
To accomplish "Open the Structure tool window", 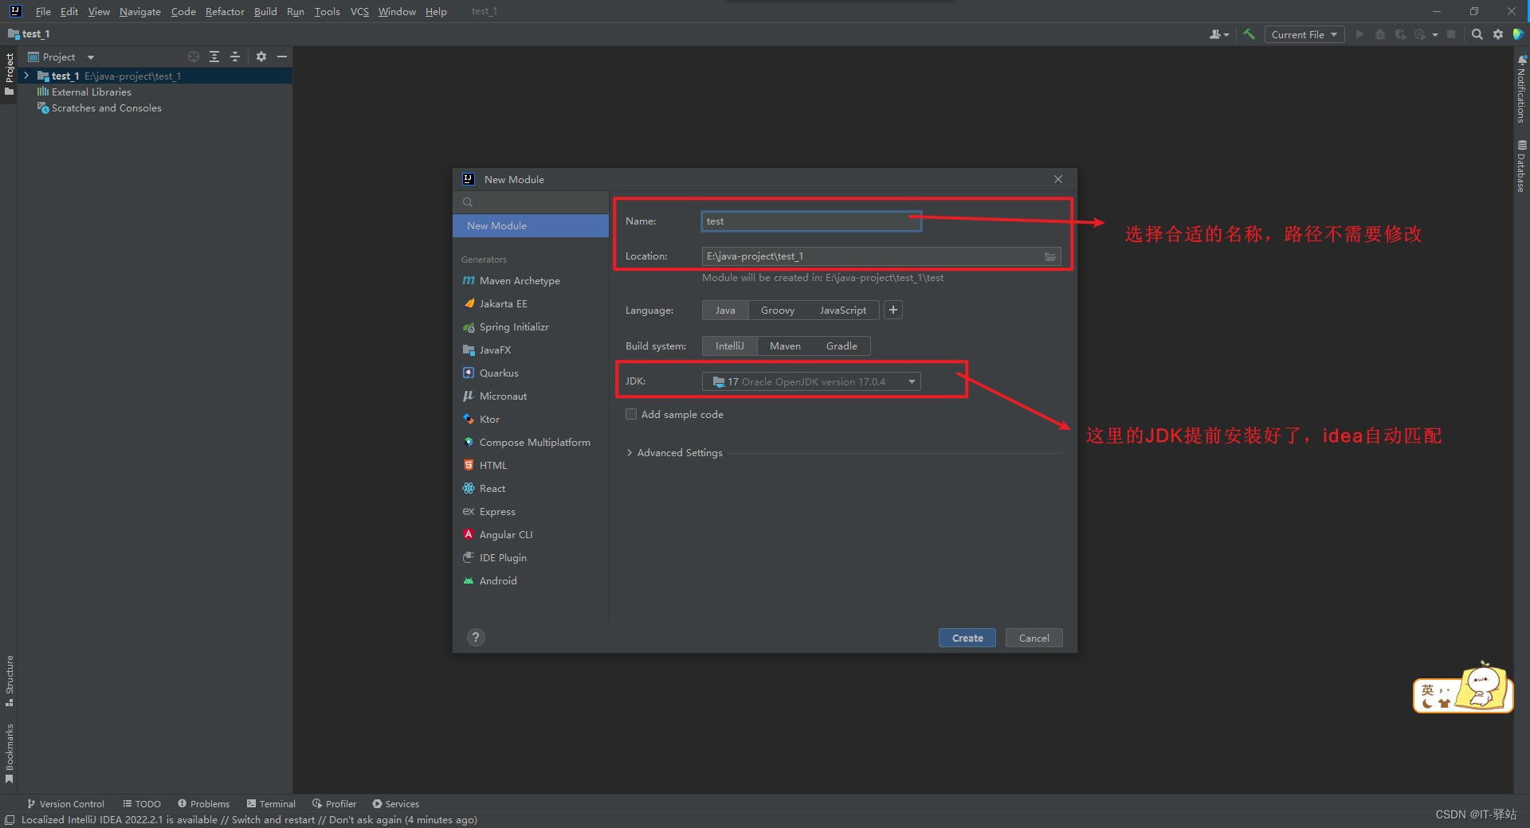I will 9,682.
